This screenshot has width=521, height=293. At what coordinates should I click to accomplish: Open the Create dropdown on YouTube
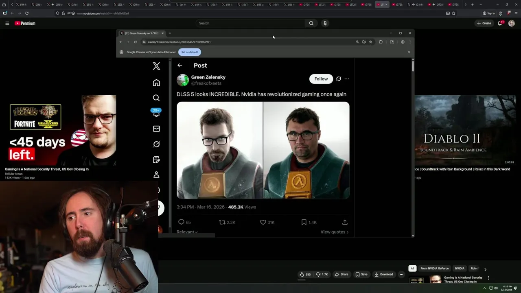[x=484, y=23]
